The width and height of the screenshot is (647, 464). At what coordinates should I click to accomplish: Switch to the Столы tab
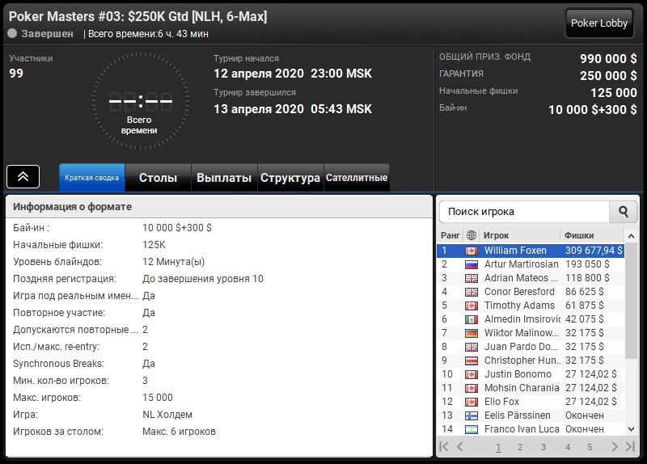coord(158,178)
